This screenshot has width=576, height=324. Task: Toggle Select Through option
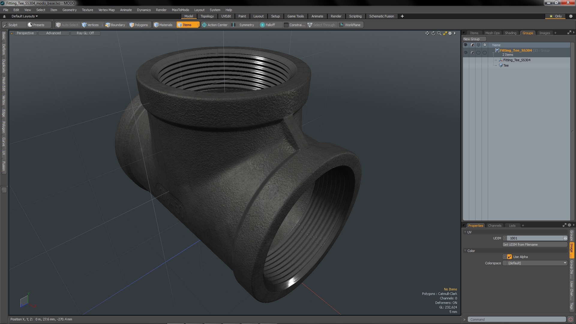tap(321, 25)
